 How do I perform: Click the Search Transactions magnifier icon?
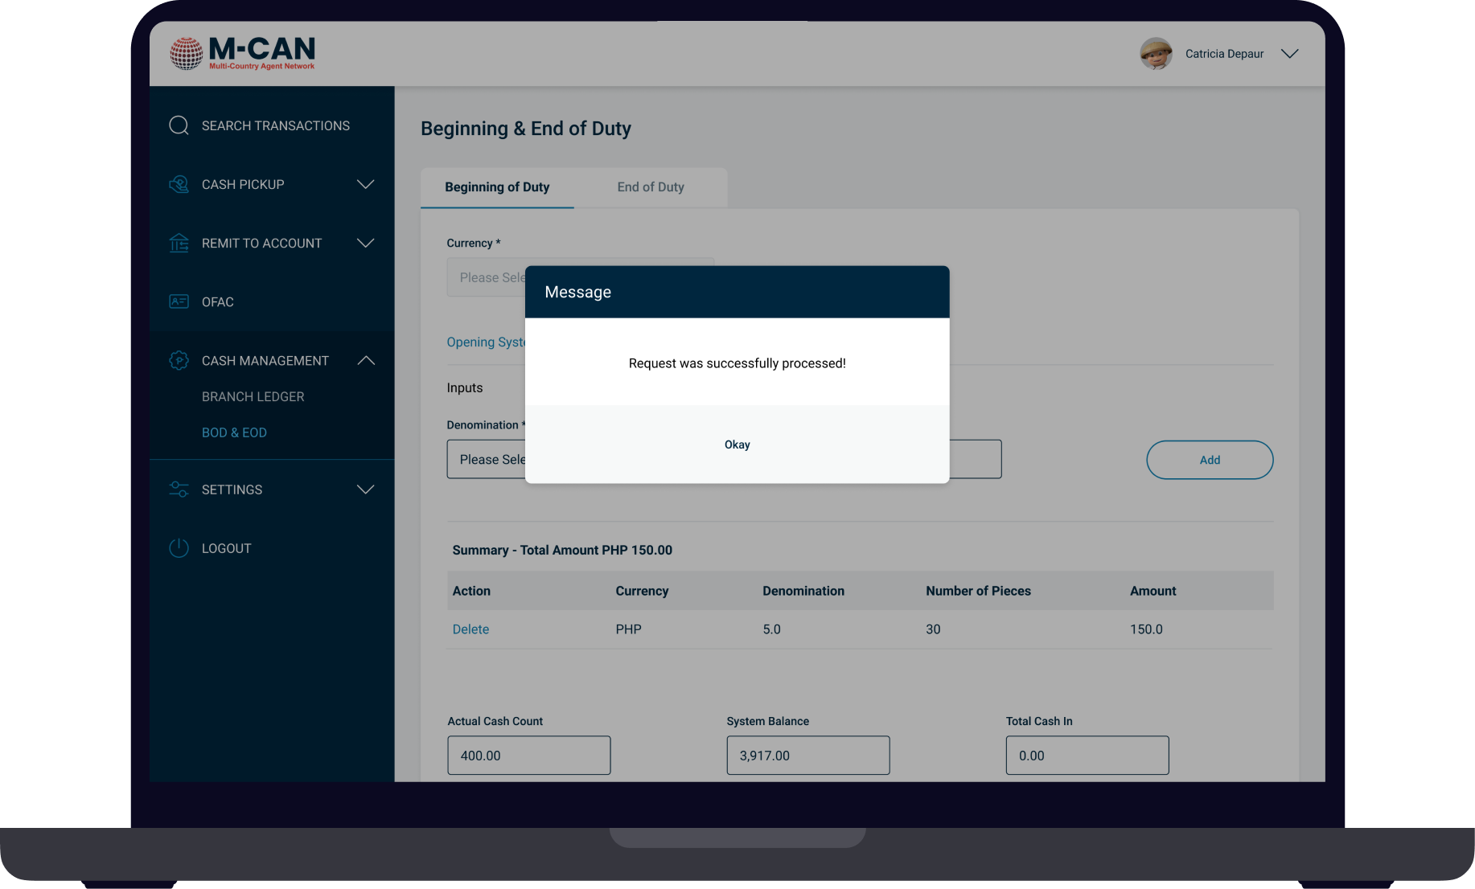pyautogui.click(x=179, y=125)
